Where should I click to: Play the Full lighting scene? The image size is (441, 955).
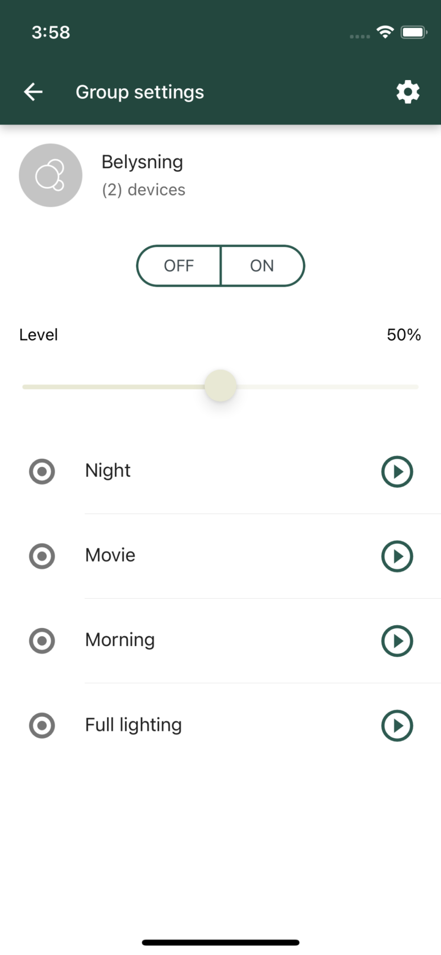coord(397,725)
